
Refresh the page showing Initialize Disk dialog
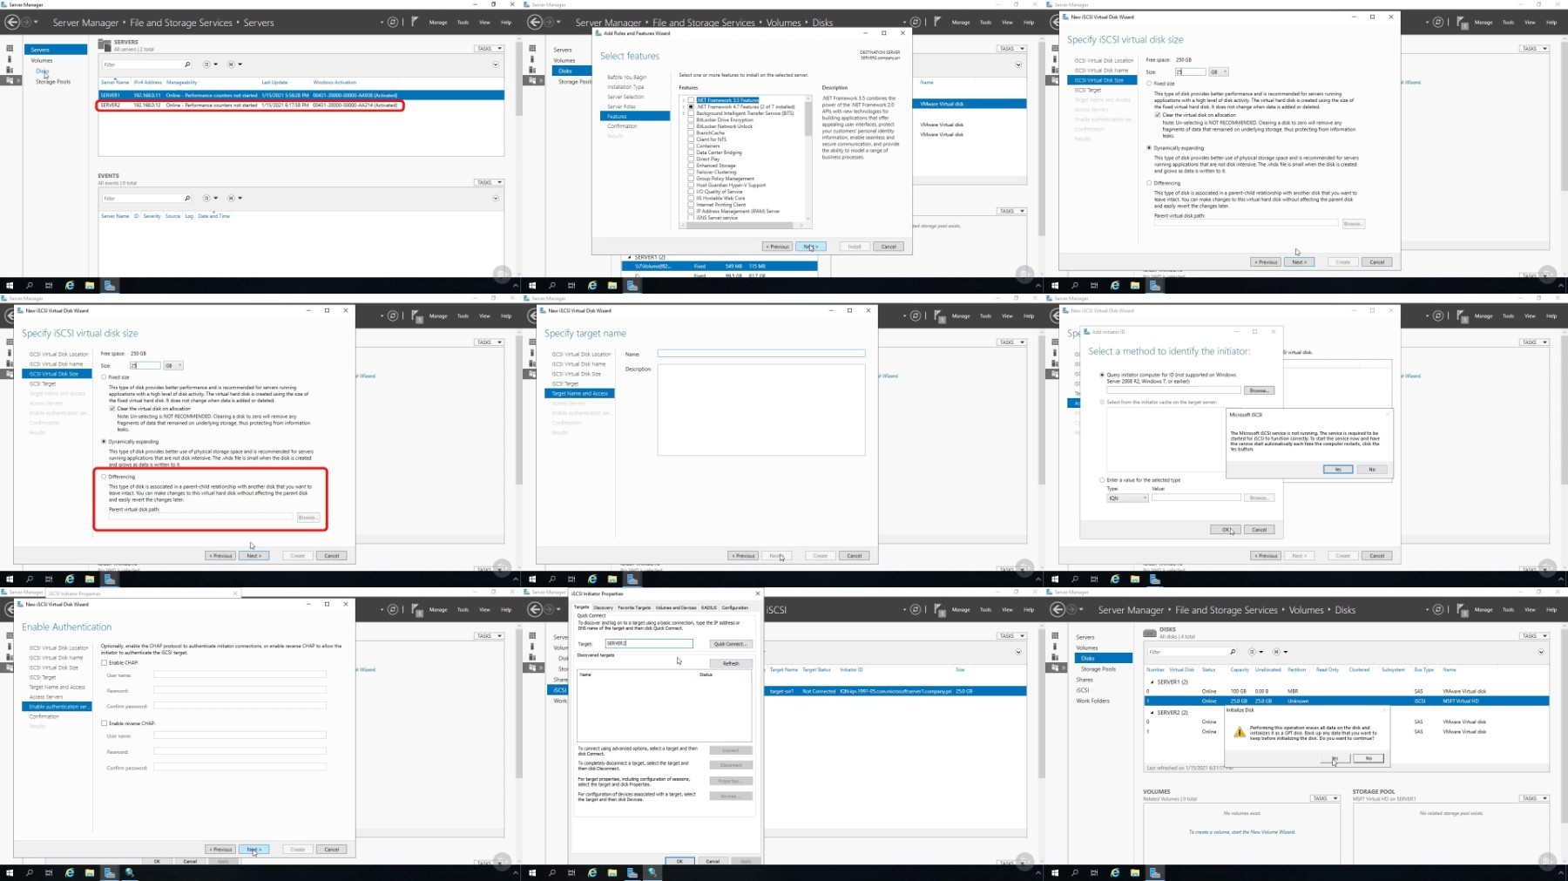point(1438,609)
